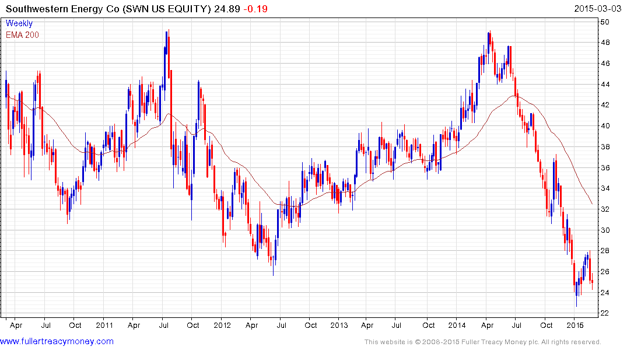Click the copyright Fuller Treacy Money notice
The height and width of the screenshot is (350, 627).
(x=483, y=342)
